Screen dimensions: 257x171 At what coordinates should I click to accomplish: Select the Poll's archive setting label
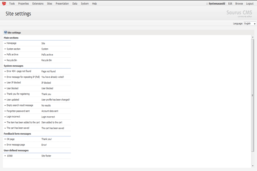pyautogui.click(x=12, y=54)
